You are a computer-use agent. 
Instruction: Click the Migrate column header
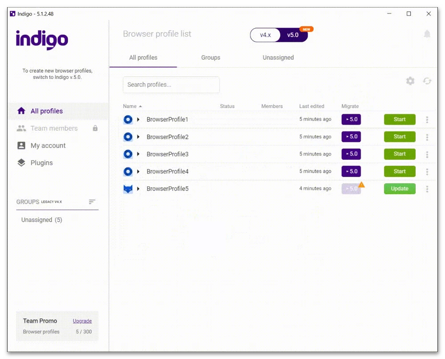pos(350,107)
